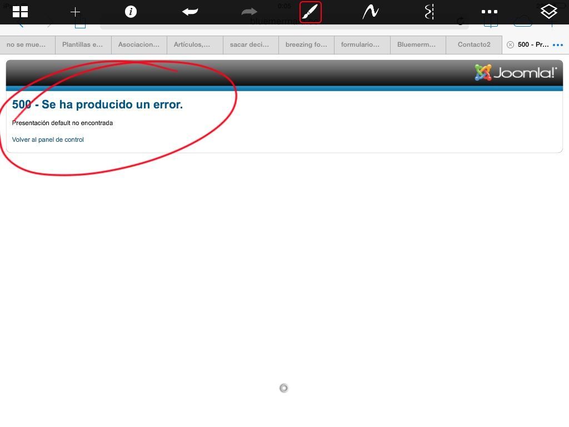Open the info panel icon
Image resolution: width=569 pixels, height=427 pixels.
click(x=131, y=12)
